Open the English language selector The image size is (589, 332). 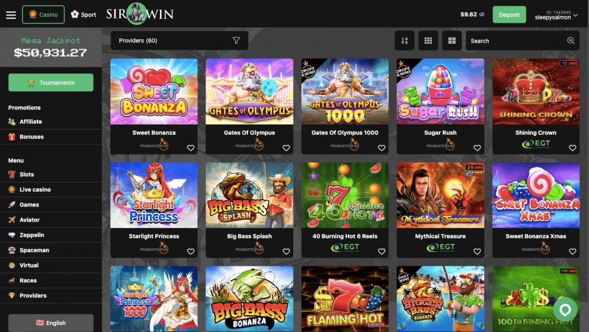click(x=51, y=323)
